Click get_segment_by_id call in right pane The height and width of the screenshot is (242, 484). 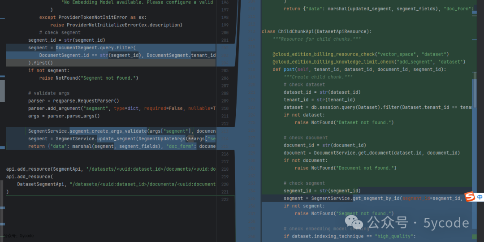point(376,198)
